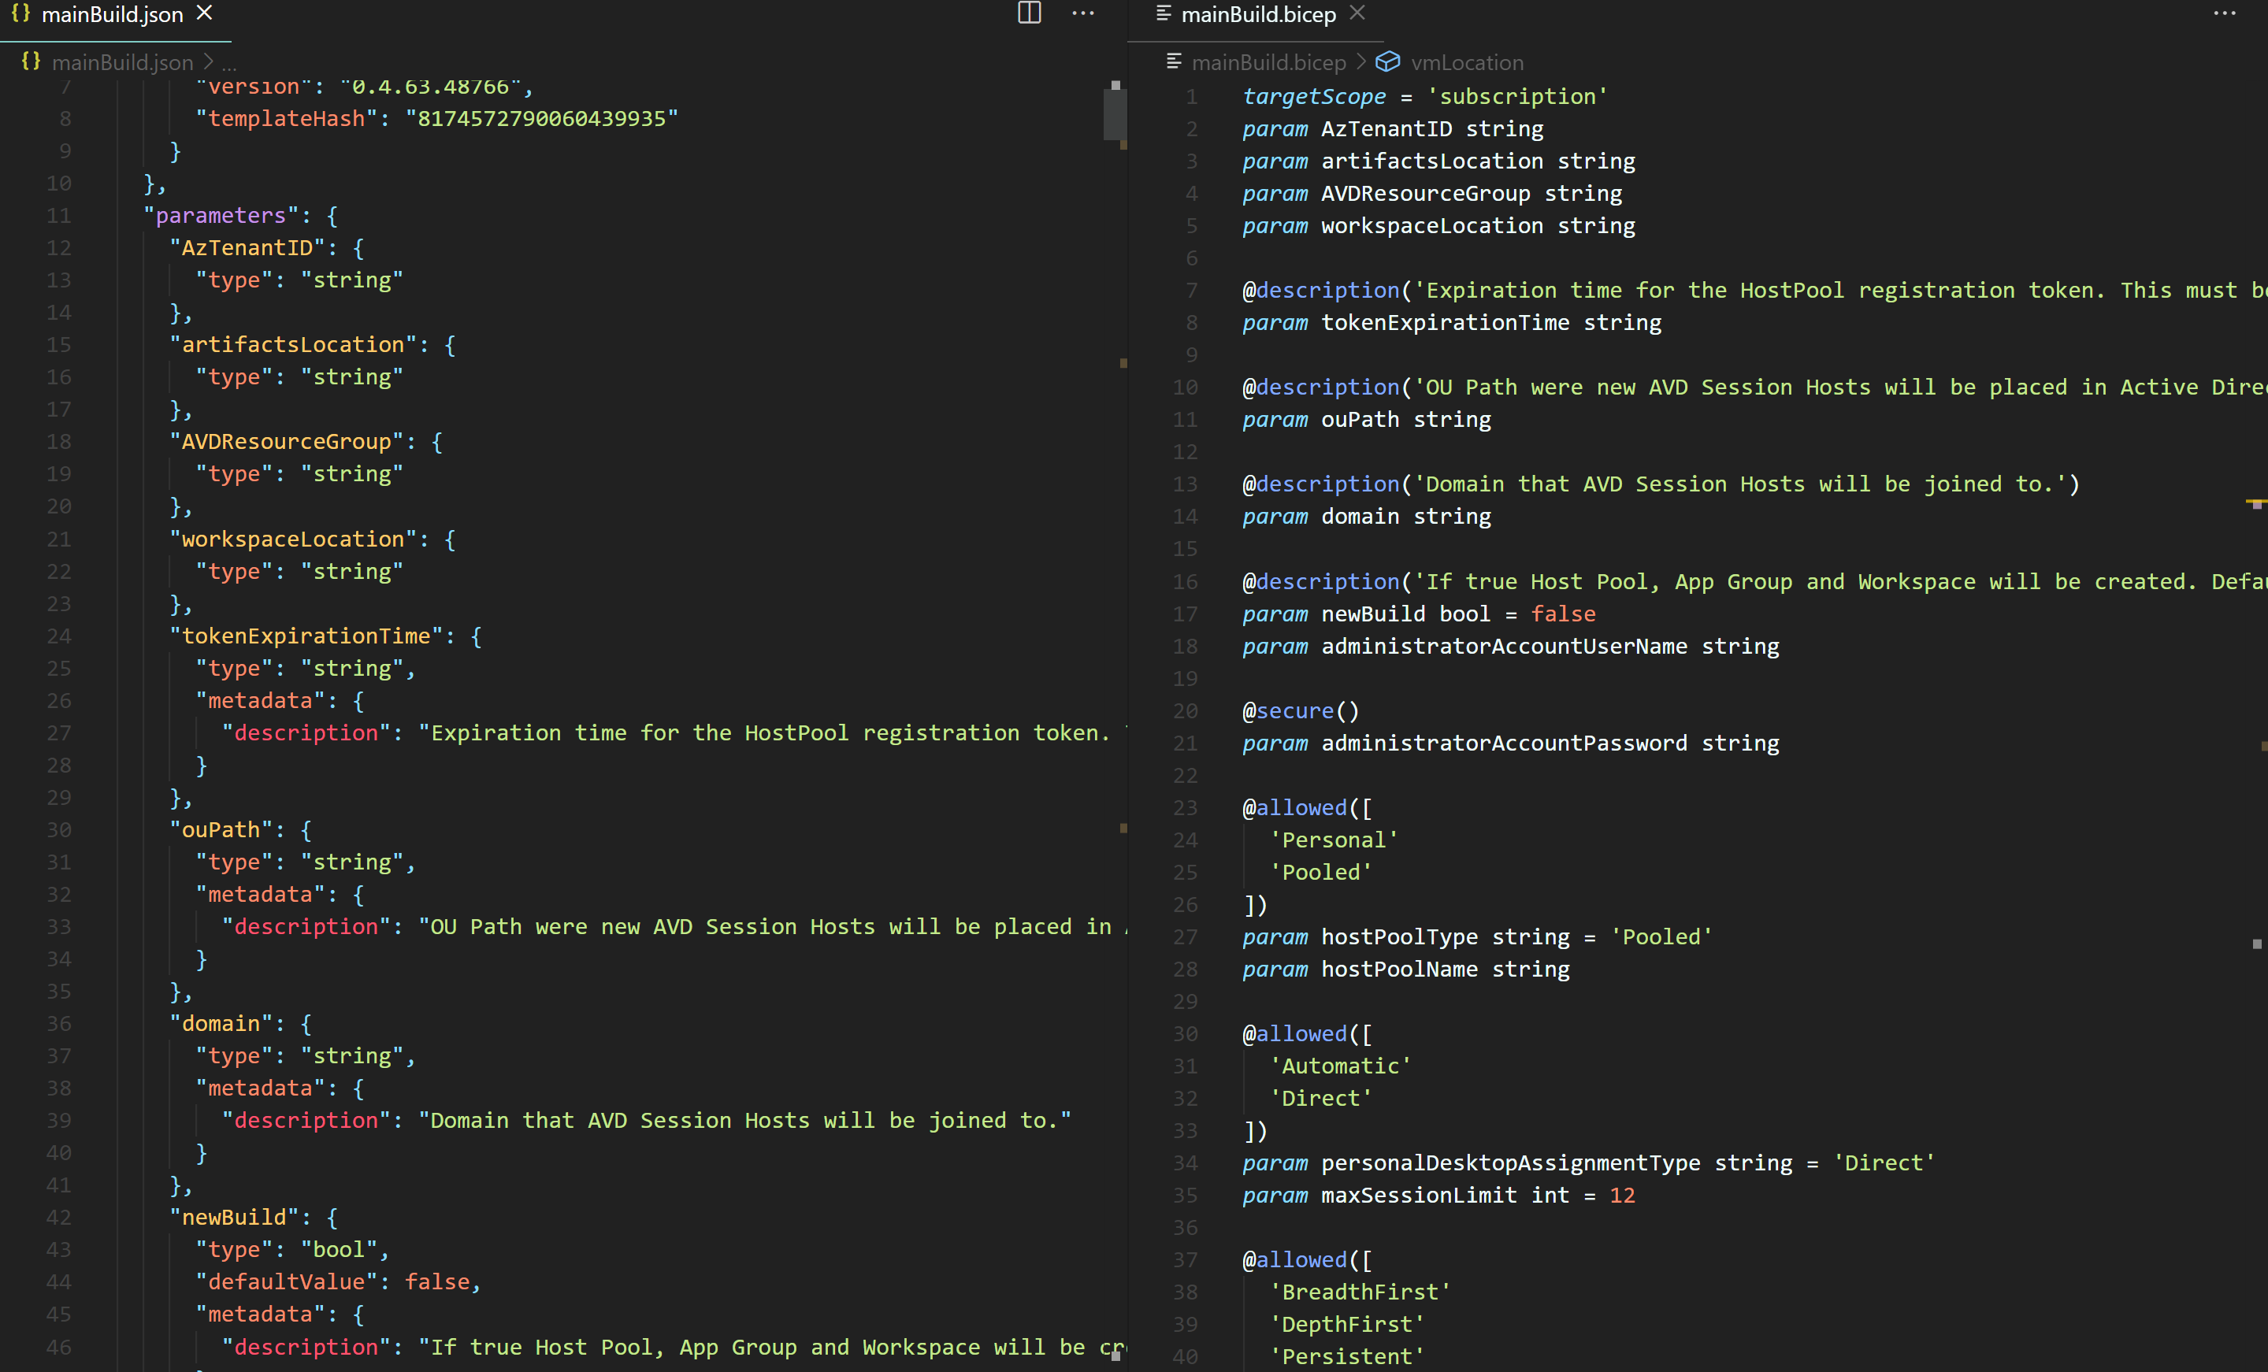Close the mainBuild.json tab
2268x1372 pixels.
point(204,13)
